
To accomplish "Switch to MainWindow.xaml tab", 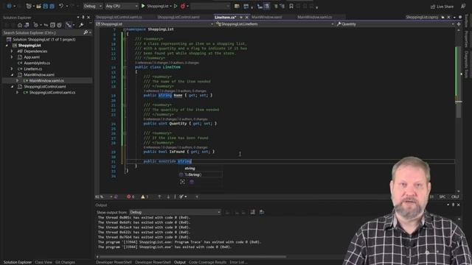I will (x=267, y=17).
